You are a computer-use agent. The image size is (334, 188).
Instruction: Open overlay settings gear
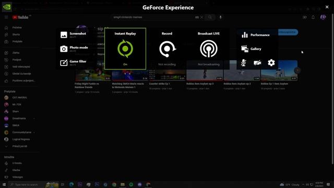point(271,63)
